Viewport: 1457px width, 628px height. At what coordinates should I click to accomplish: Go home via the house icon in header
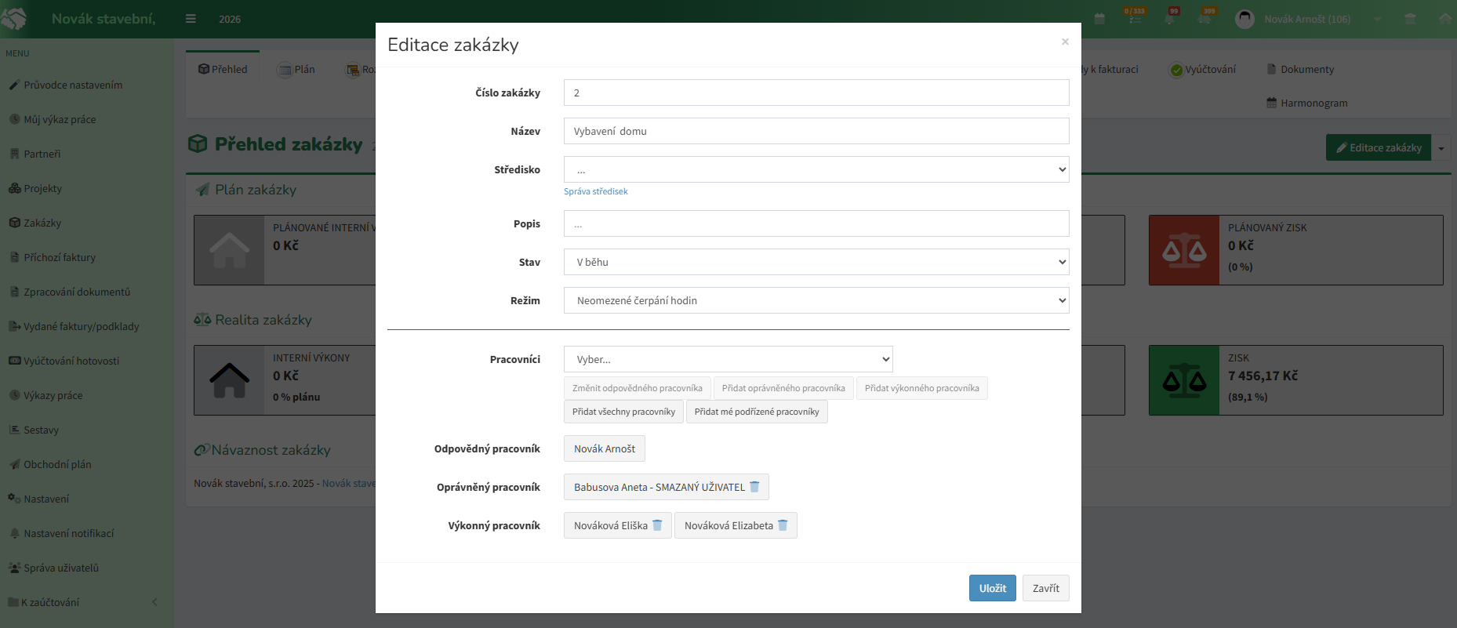[x=1445, y=19]
